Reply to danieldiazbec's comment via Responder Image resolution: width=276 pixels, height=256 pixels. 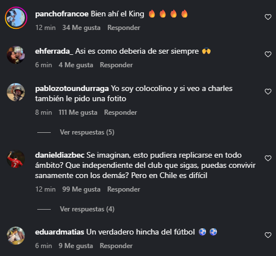coord(124,189)
